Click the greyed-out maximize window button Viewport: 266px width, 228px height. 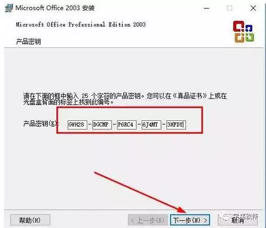pos(229,8)
